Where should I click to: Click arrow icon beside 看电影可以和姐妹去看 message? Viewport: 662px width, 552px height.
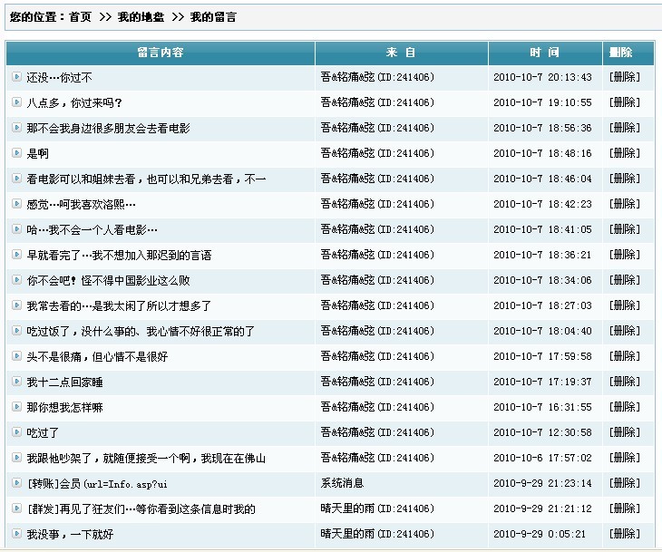(x=16, y=179)
